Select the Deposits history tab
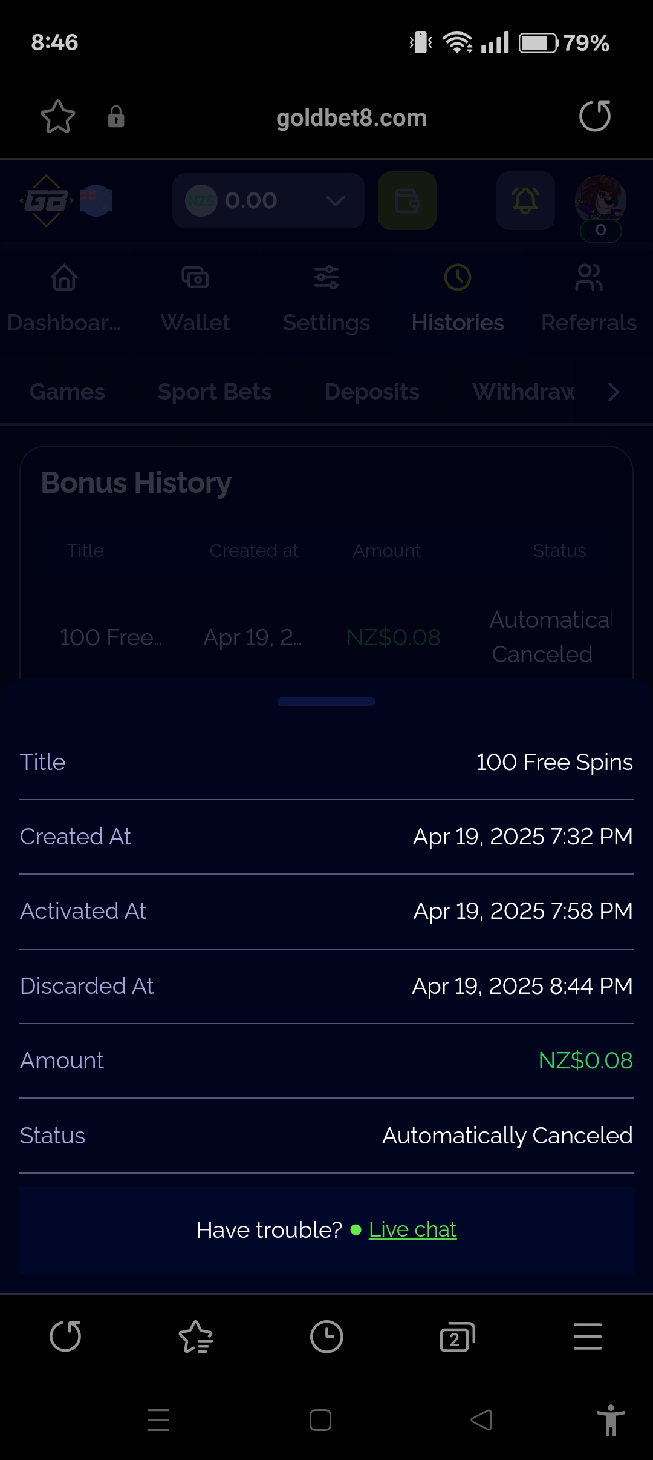 pos(372,392)
